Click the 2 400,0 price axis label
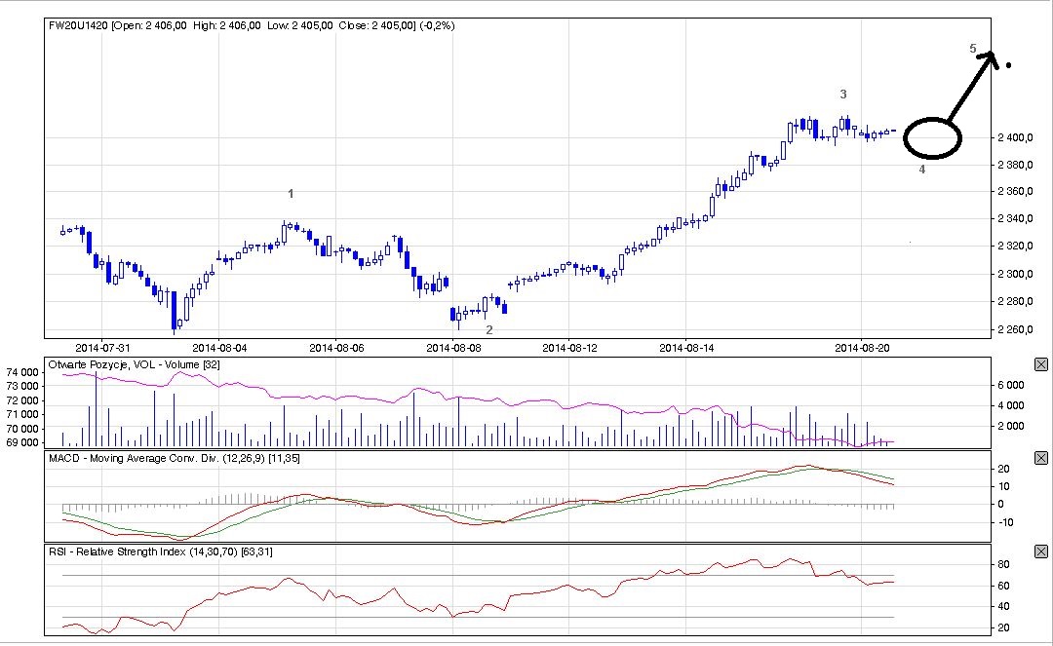 [1015, 137]
